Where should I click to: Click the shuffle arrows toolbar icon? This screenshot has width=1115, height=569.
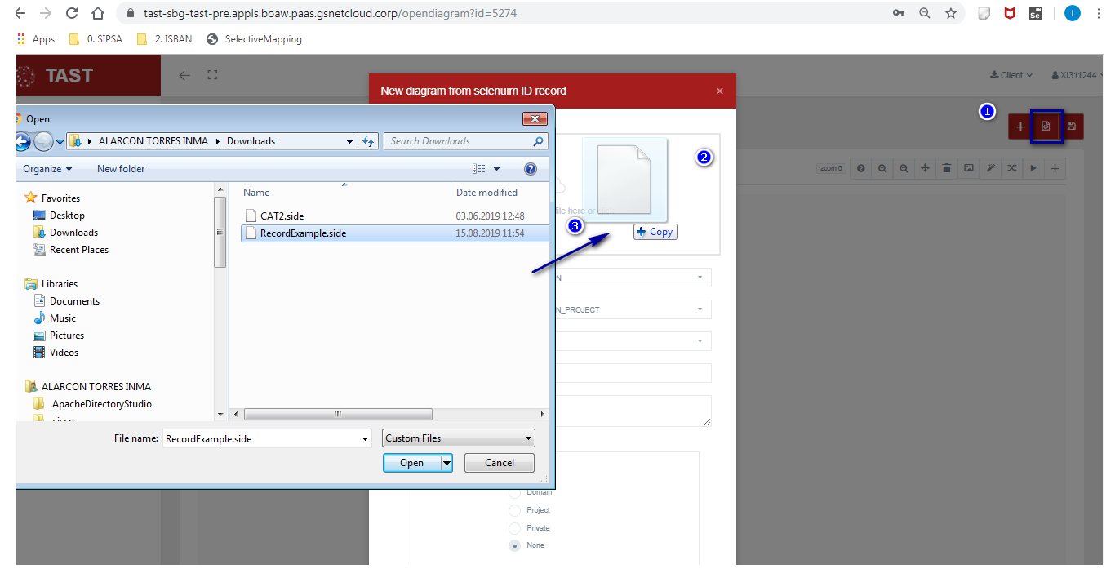pyautogui.click(x=1011, y=168)
